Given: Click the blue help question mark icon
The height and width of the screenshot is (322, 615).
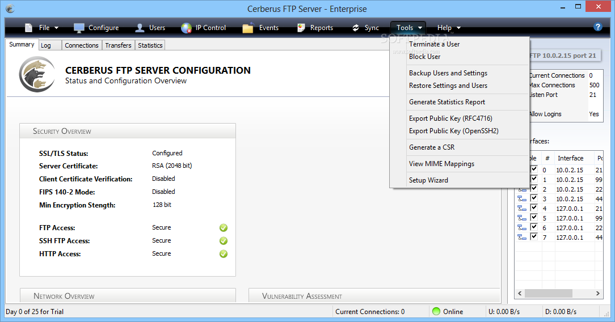Looking at the screenshot, I should (598, 27).
